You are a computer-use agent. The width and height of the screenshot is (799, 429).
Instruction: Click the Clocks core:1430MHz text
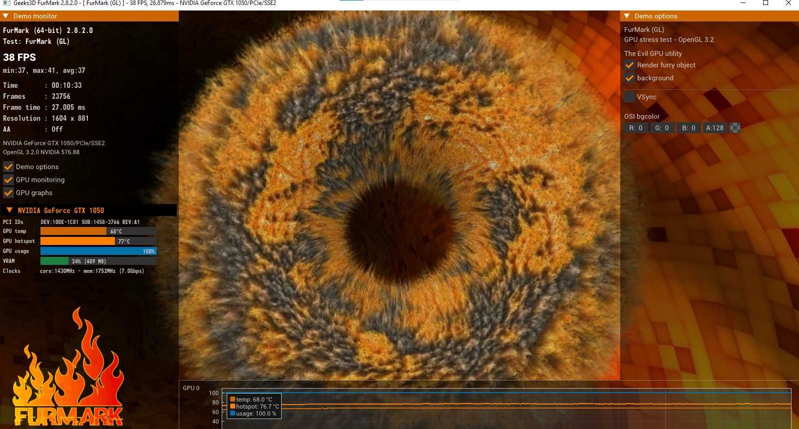[92, 271]
